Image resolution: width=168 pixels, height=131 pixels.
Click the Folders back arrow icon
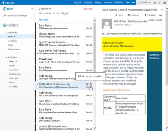(5, 25)
